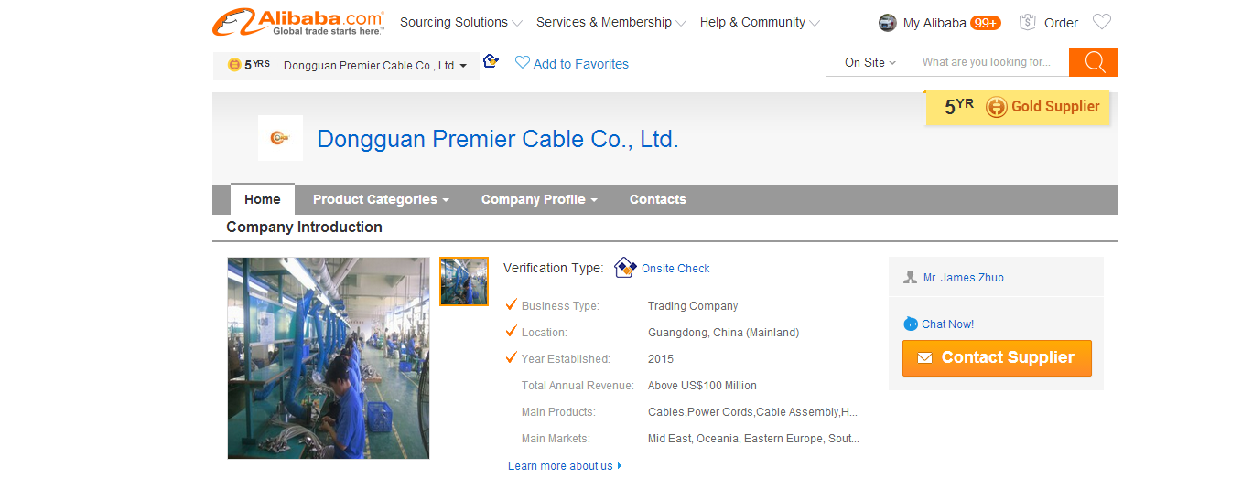Click the Order clipboard icon
The image size is (1242, 499).
[x=1028, y=23]
